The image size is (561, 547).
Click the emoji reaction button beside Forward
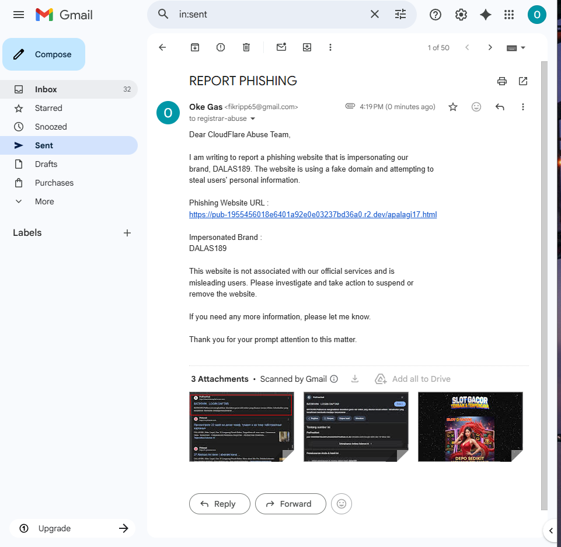pos(342,504)
